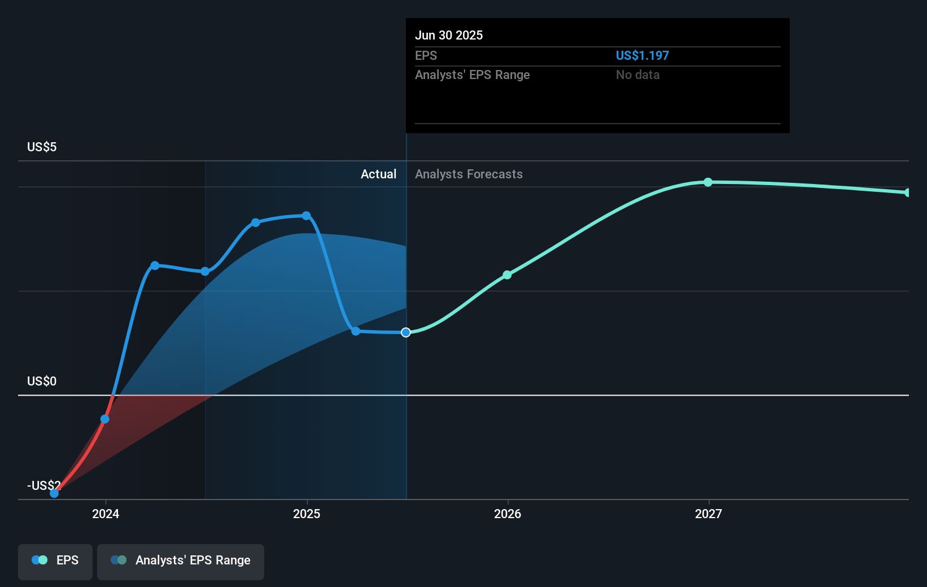Click the US$5 y-axis label
Screen dimensions: 927x587
point(42,147)
